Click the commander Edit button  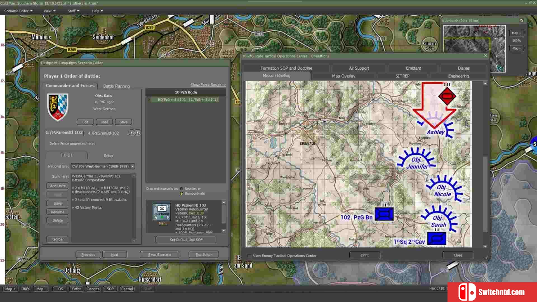pos(85,122)
